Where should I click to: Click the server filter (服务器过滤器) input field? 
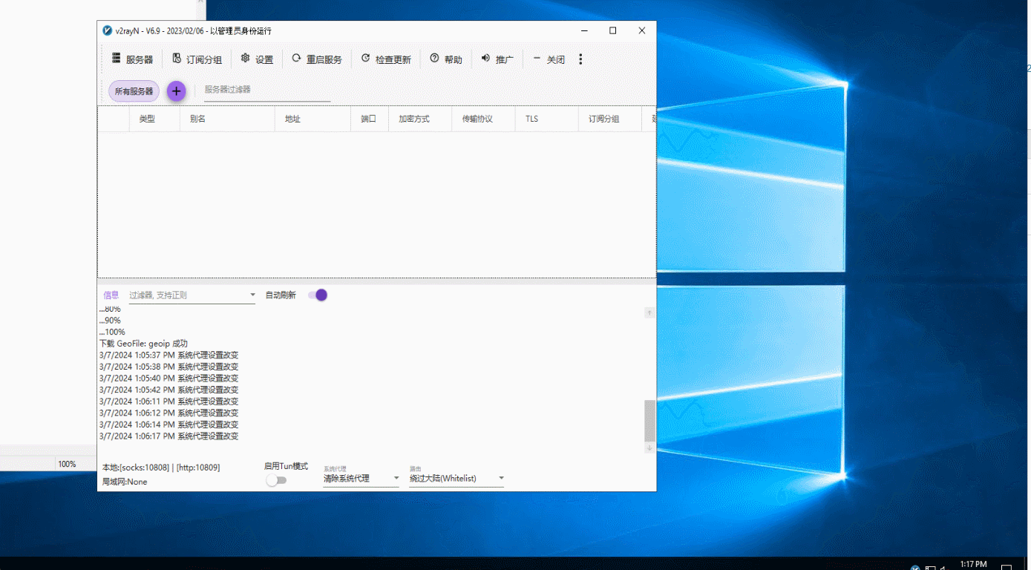pos(266,90)
